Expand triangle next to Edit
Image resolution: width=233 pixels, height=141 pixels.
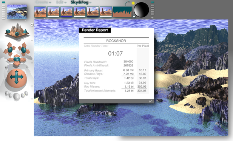pyautogui.click(x=65, y=3)
